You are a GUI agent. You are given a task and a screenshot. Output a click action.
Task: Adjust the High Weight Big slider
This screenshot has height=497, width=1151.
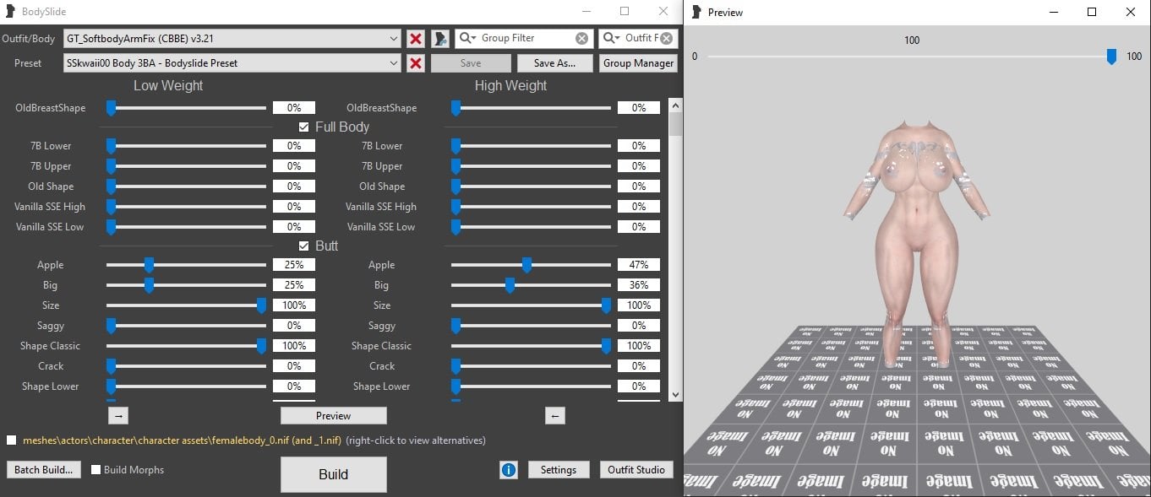(510, 285)
